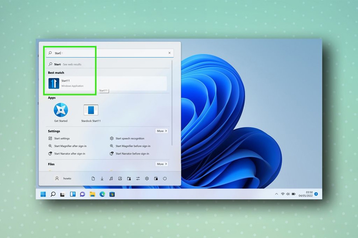This screenshot has height=238, width=358.
Task: Expand the More options for Files results
Action: [x=161, y=164]
